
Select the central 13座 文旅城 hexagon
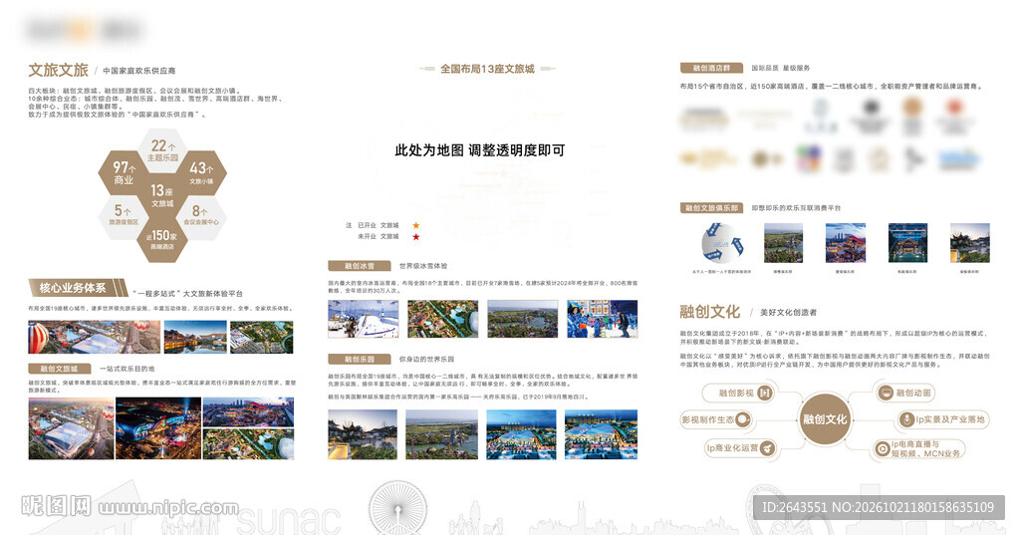point(162,195)
